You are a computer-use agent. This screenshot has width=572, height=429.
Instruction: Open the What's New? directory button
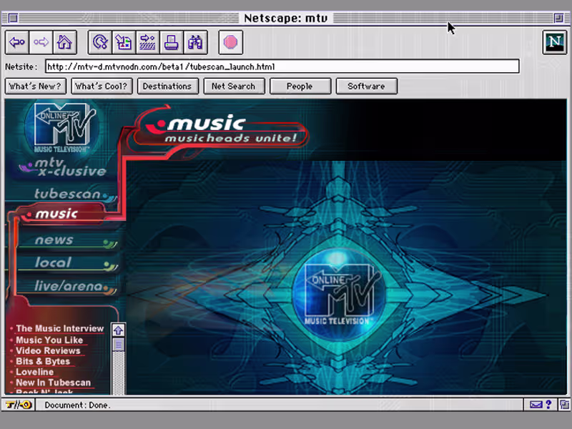point(35,86)
